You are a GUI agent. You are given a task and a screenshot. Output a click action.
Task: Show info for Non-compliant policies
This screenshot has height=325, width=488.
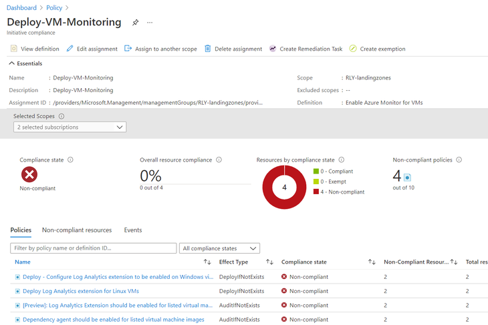click(x=459, y=159)
